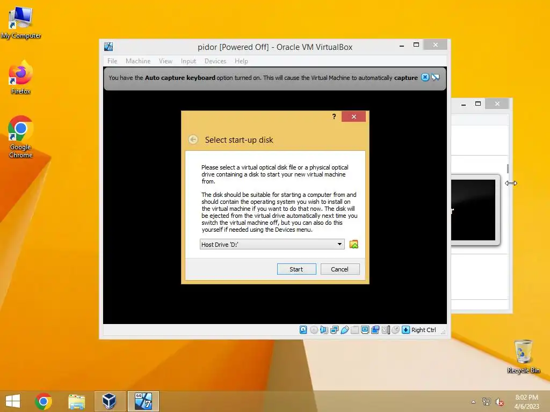Minimize the pidor VirtualBox VM window
550x412 pixels.
(x=402, y=45)
